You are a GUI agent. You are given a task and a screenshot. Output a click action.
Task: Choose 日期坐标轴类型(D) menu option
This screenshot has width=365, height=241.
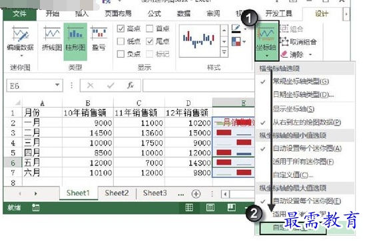coord(305,95)
